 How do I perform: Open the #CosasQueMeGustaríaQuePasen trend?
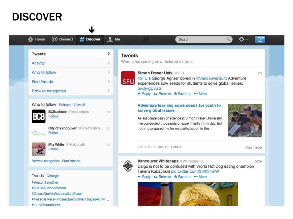[x=57, y=194]
